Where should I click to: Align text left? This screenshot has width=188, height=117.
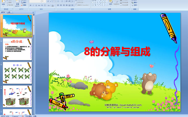tap(58, 5)
